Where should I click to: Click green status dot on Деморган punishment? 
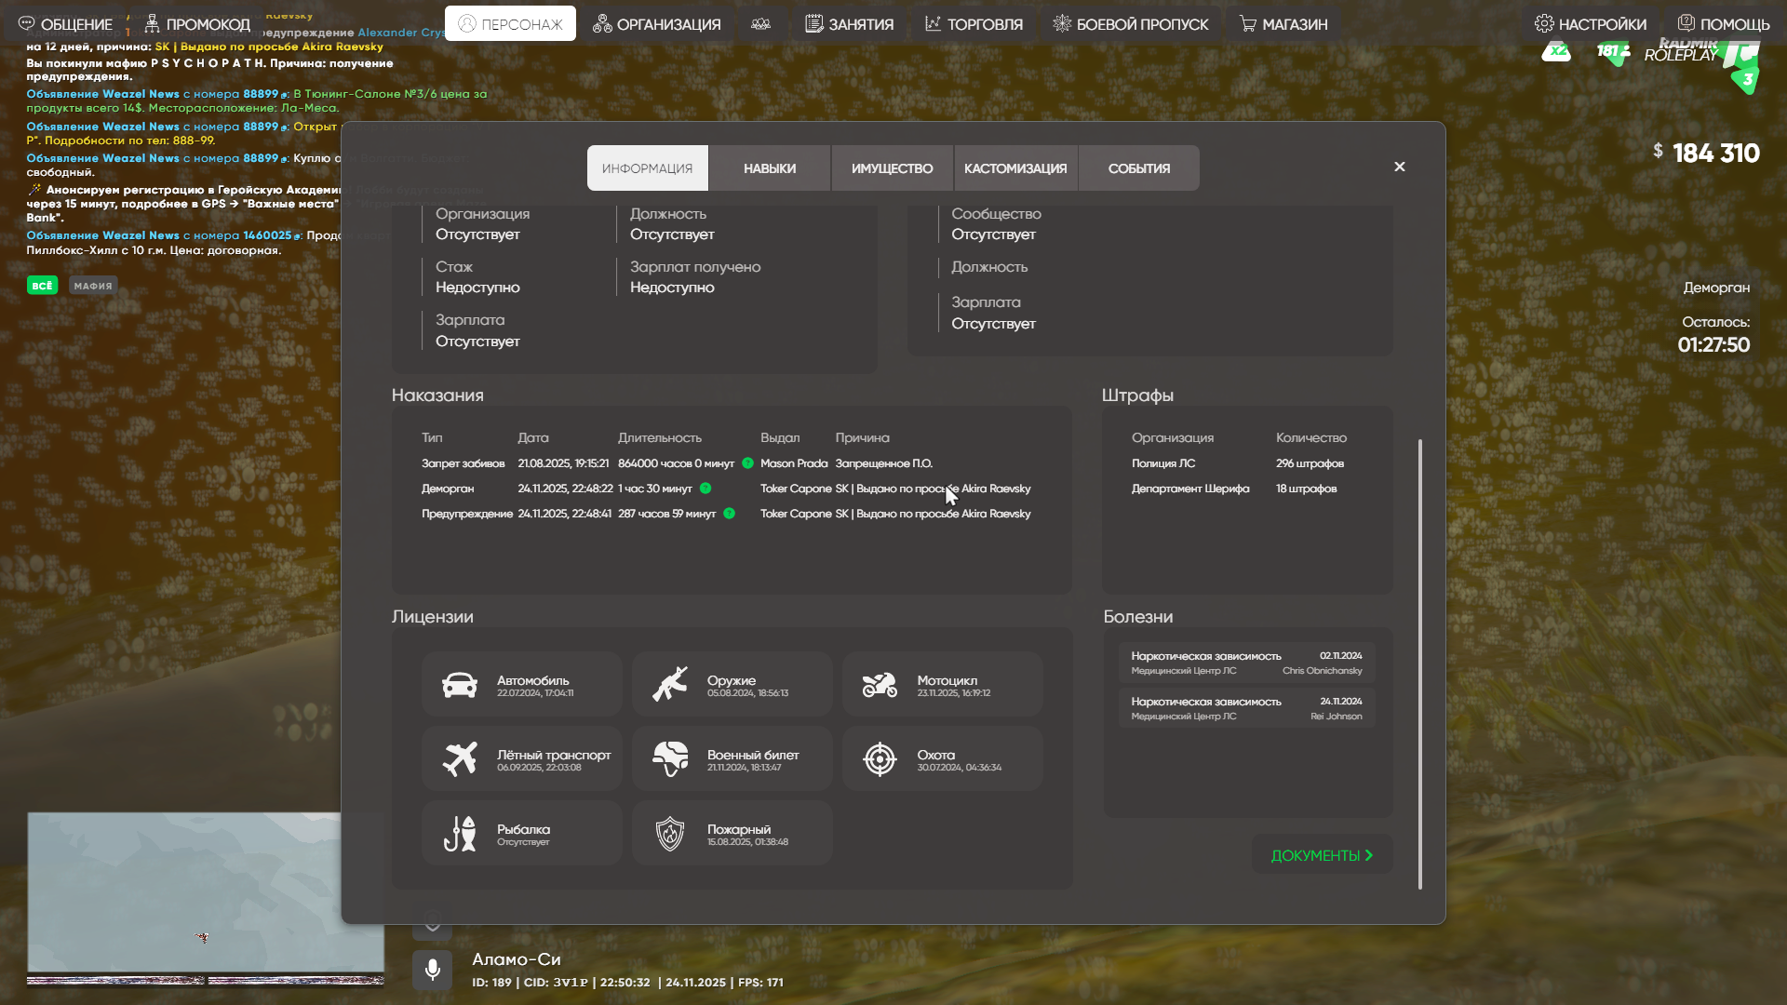coord(705,489)
